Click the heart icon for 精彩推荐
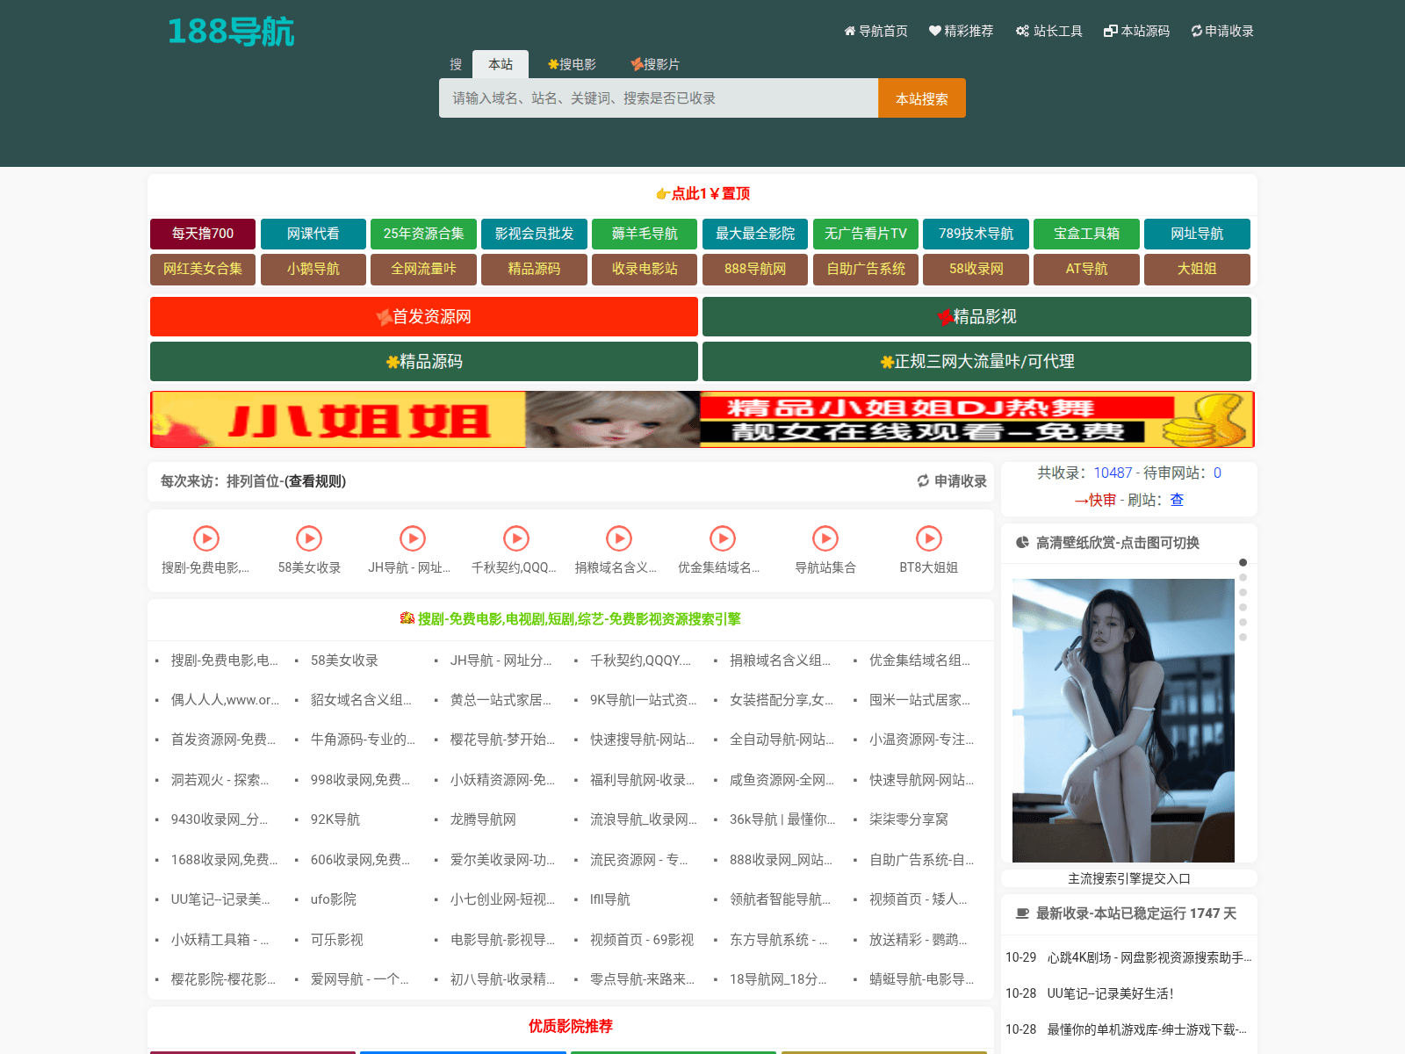 tap(935, 32)
